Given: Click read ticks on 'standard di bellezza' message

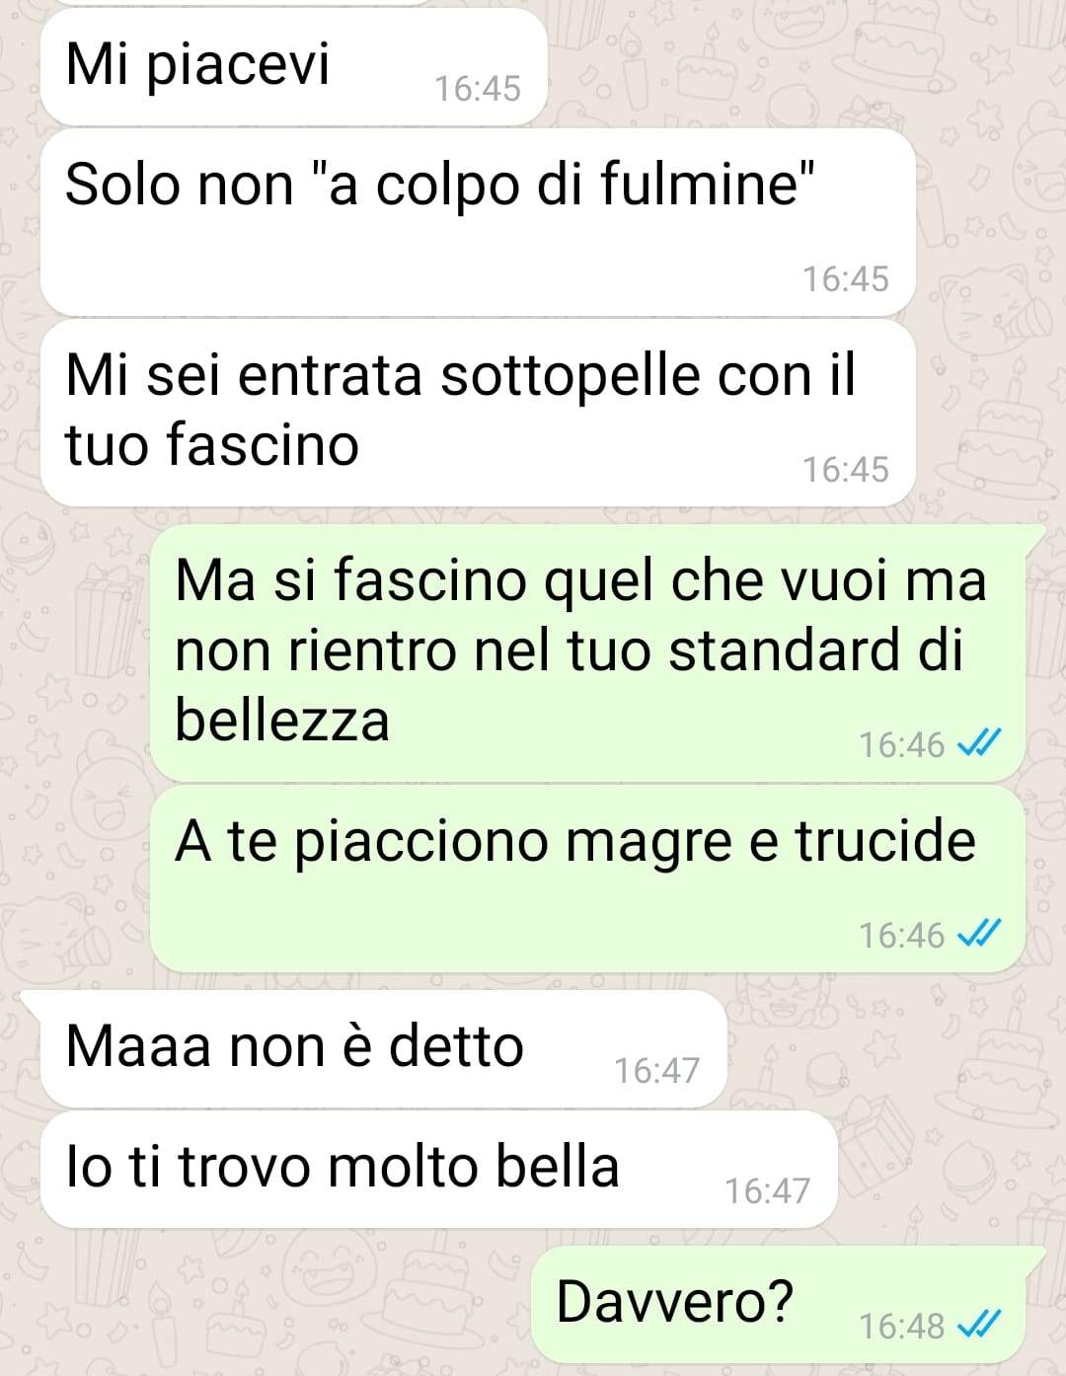Looking at the screenshot, I should click(981, 743).
